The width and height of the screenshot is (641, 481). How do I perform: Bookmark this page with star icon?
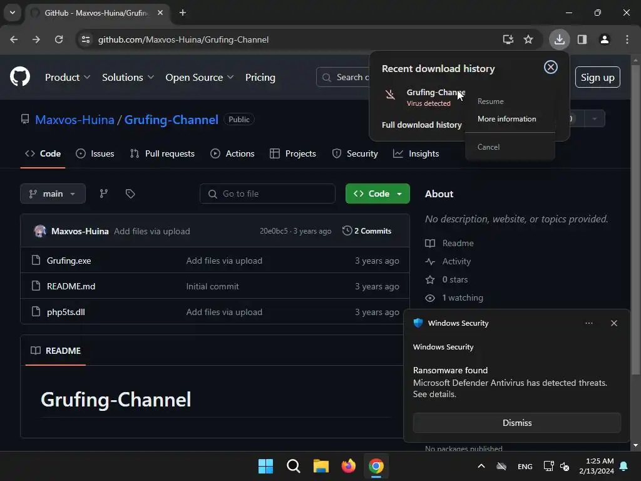tap(528, 39)
